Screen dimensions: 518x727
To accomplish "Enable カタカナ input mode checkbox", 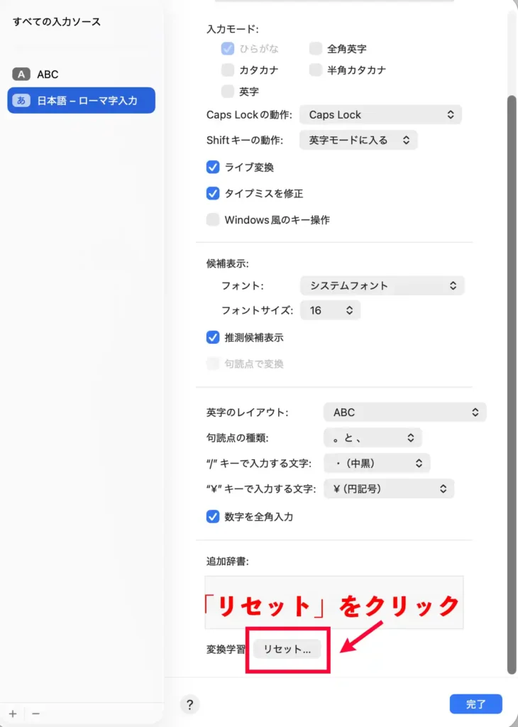I will pos(228,70).
